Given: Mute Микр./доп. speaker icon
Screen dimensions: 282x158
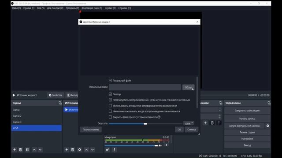Looking at the screenshot, I should click(x=160, y=145).
